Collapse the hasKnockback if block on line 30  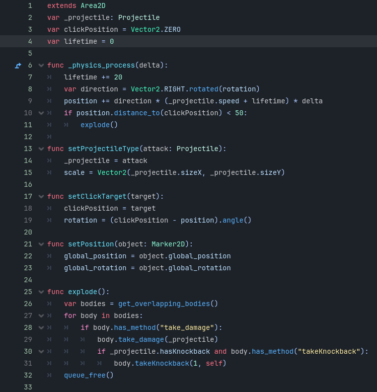41,351
